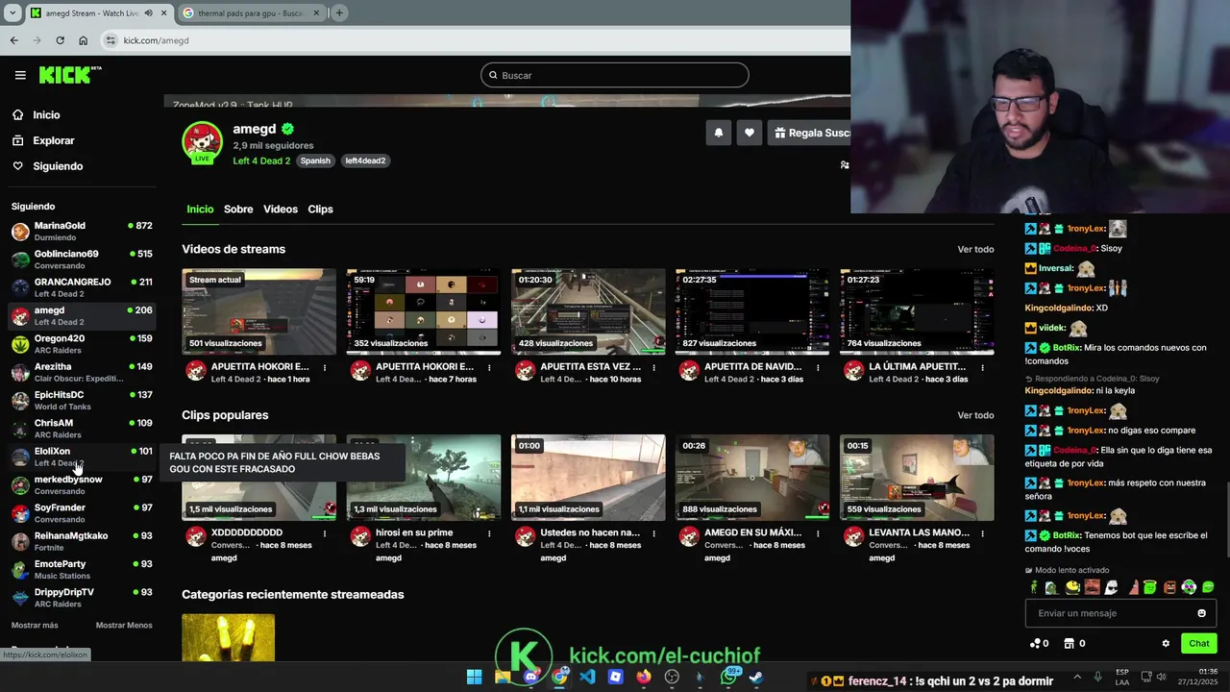Click into the Buscar search field
Screen dimensions: 1230x692
point(614,75)
